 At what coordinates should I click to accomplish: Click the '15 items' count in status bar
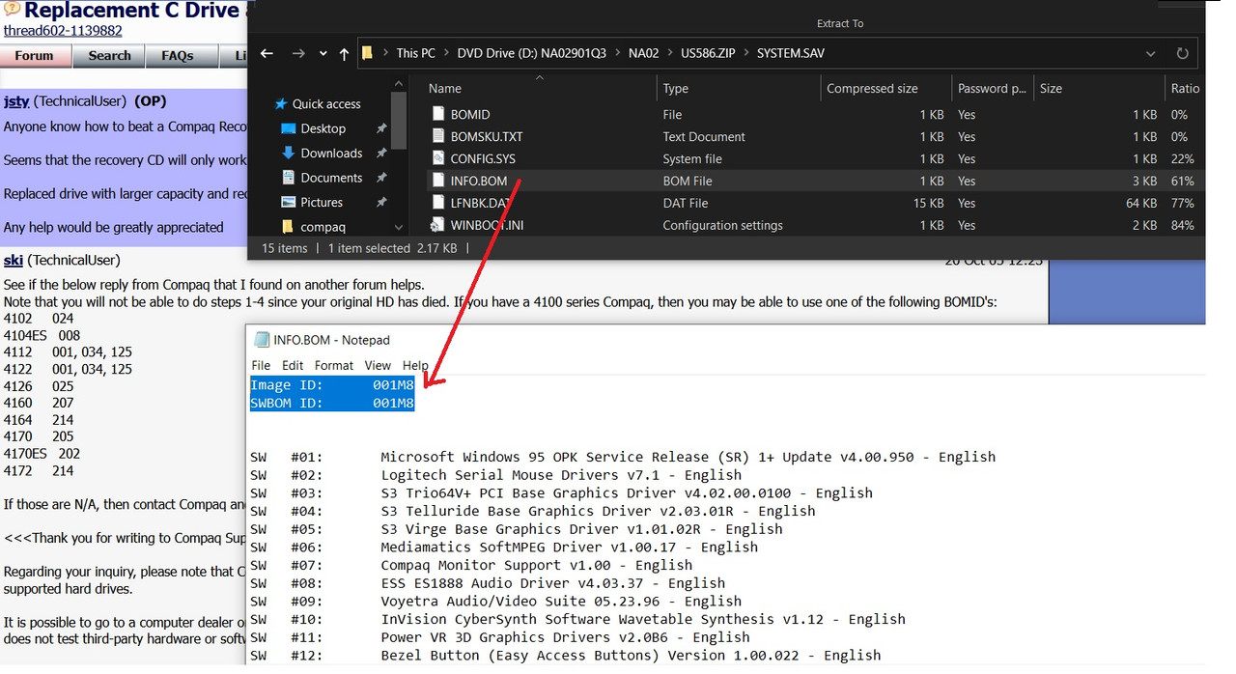[x=285, y=248]
